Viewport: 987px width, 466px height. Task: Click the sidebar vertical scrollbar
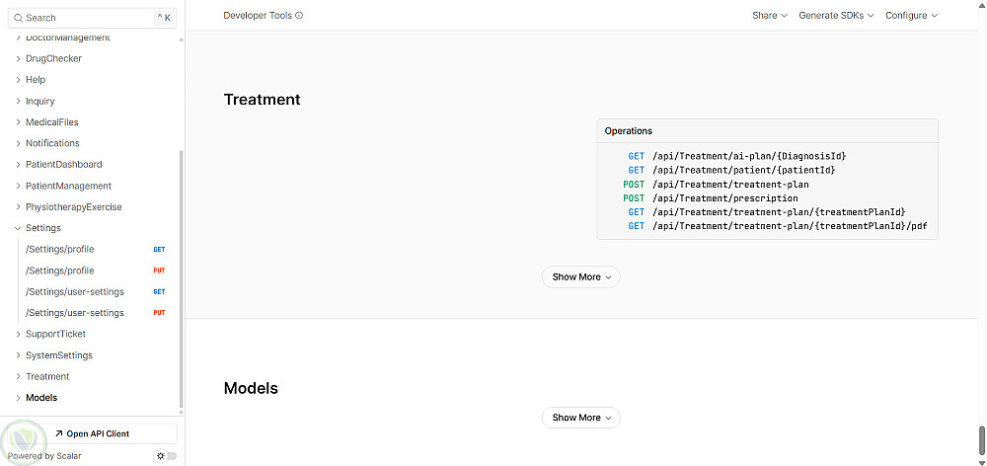pos(182,276)
